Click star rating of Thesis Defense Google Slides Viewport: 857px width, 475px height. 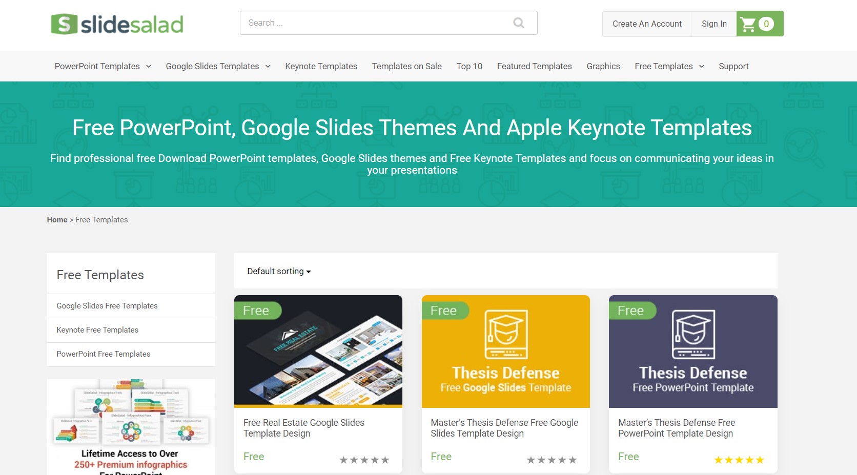[552, 460]
